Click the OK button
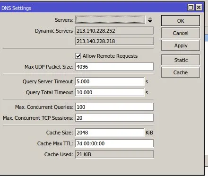Screen dimensions: 208x178 pyautogui.click(x=181, y=21)
